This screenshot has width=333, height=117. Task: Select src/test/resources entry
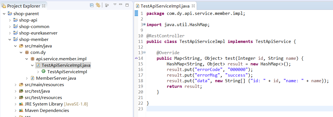tap(43, 98)
